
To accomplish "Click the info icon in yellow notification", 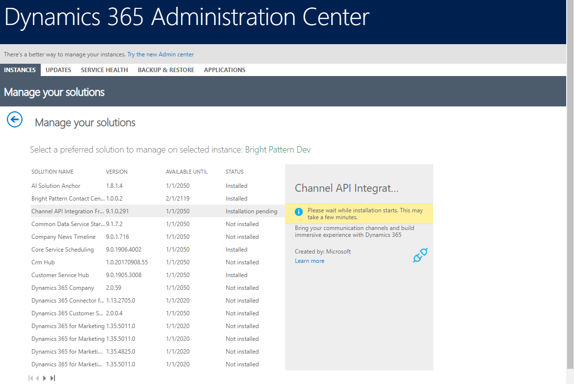I will [x=299, y=211].
